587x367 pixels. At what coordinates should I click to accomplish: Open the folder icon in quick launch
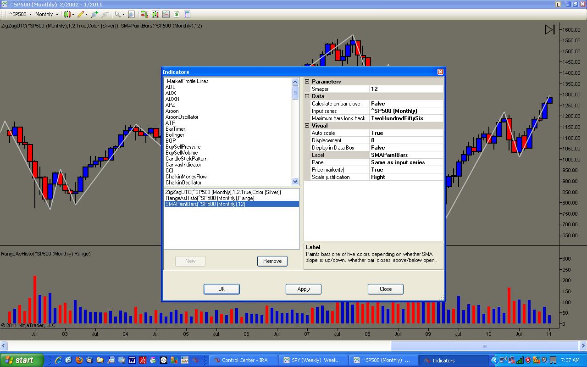click(x=100, y=360)
